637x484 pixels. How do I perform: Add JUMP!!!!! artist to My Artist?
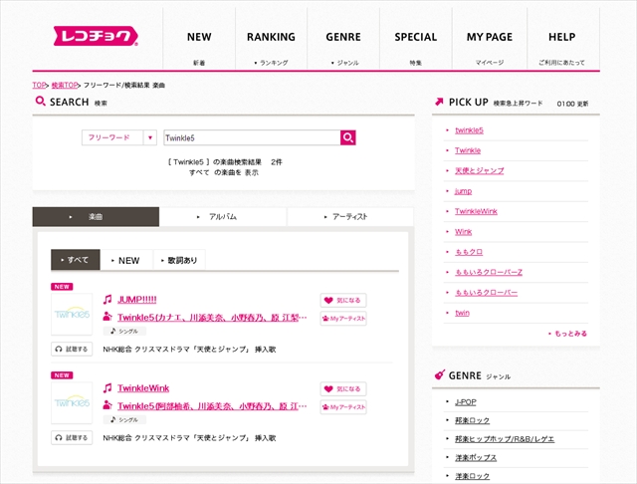click(x=343, y=319)
